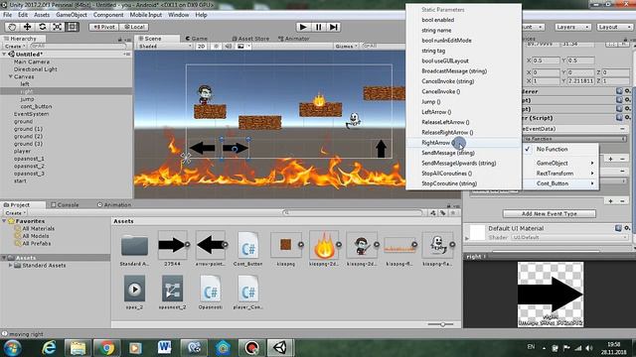The height and width of the screenshot is (357, 636).
Task: Open the Mobile Input menu
Action: click(x=146, y=15)
